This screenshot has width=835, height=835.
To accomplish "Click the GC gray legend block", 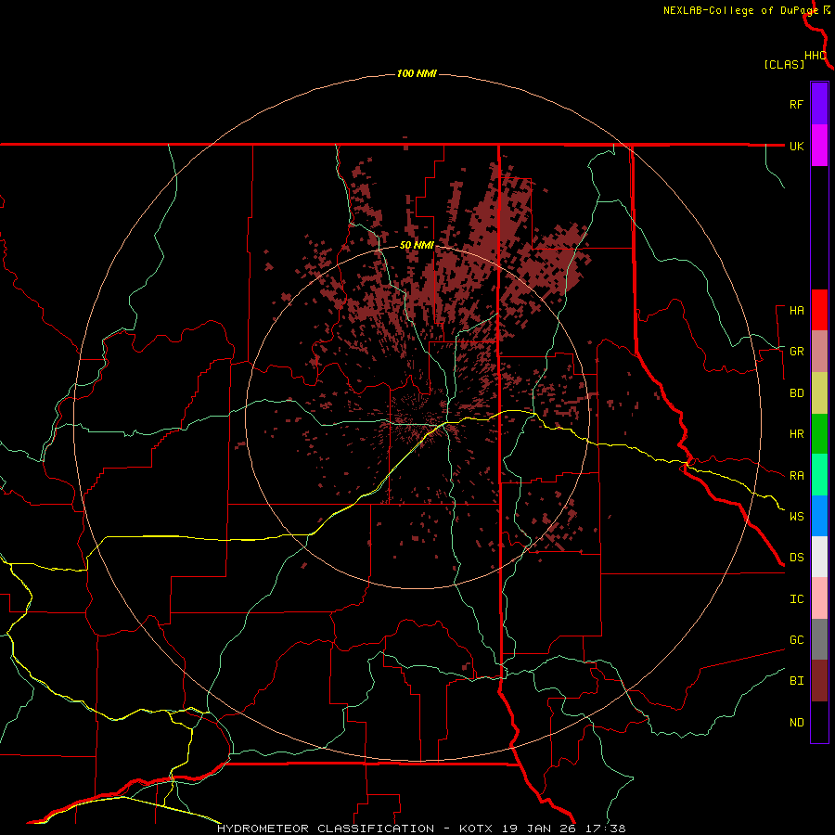I will pos(819,639).
